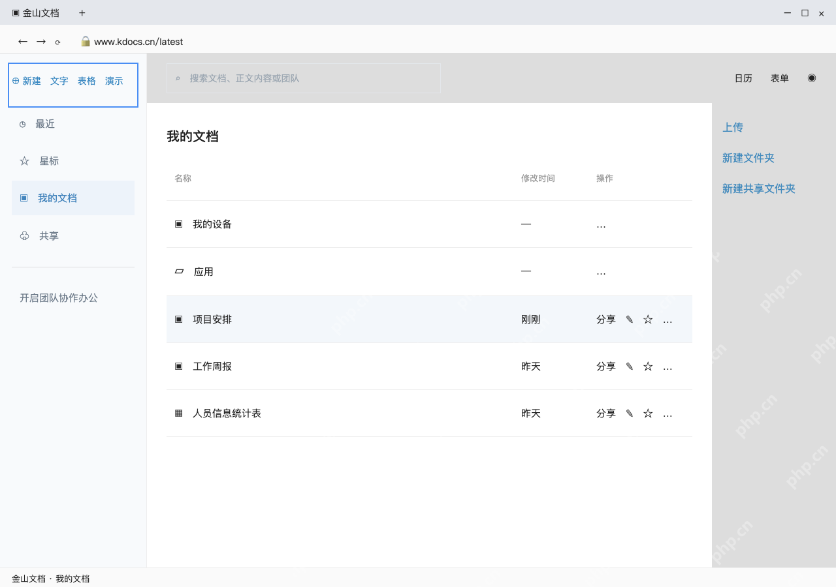
Task: Go forward with browser forward arrow
Action: 41,41
